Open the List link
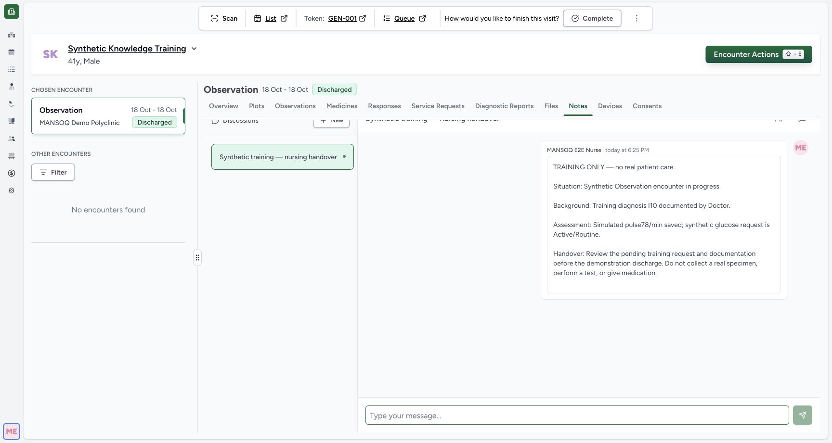 [271, 18]
